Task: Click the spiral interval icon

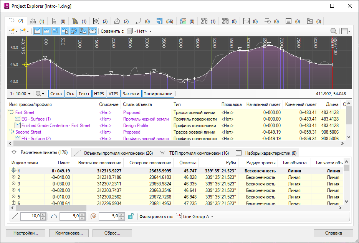Action: pos(93,216)
